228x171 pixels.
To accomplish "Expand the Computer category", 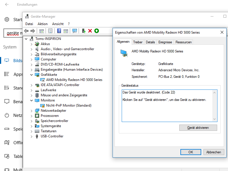I will 32,60.
